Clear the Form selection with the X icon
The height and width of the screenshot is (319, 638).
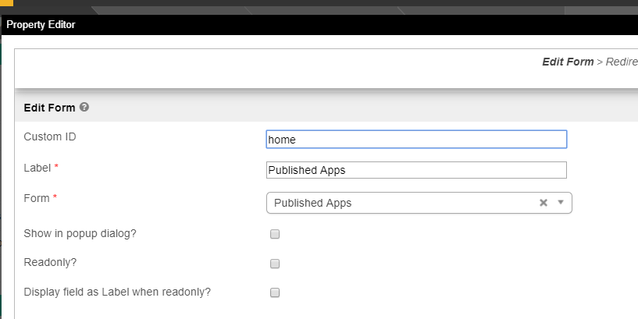pyautogui.click(x=544, y=203)
